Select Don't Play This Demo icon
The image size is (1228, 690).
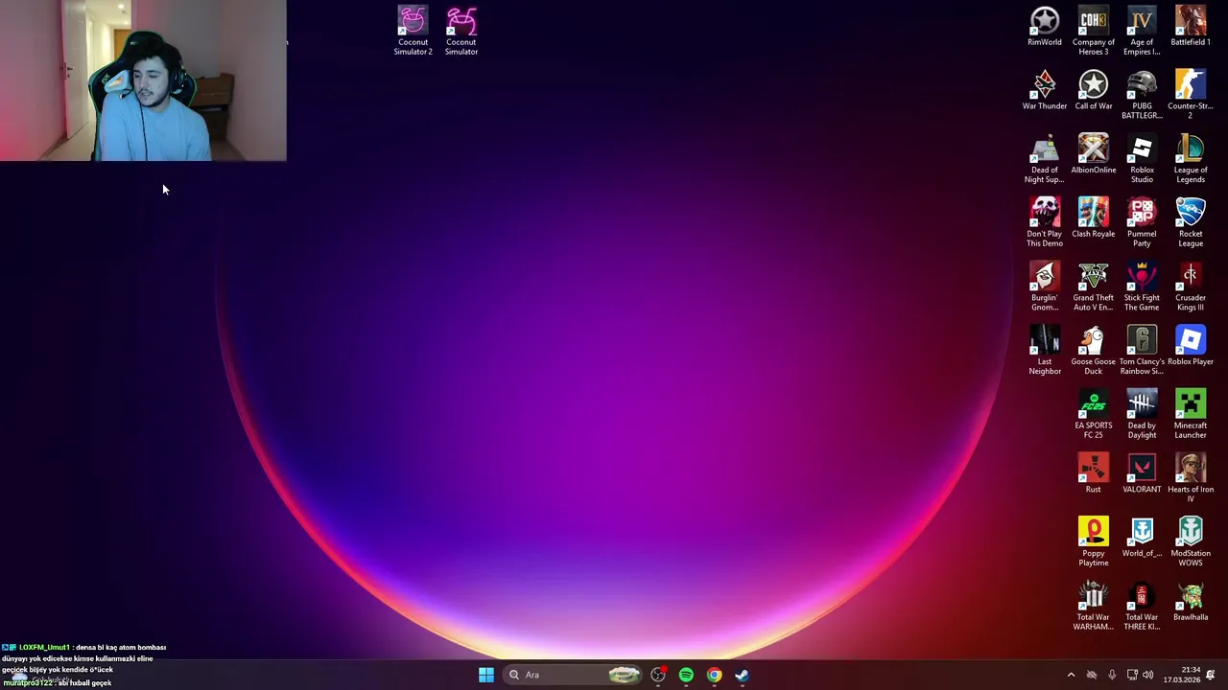(x=1045, y=222)
